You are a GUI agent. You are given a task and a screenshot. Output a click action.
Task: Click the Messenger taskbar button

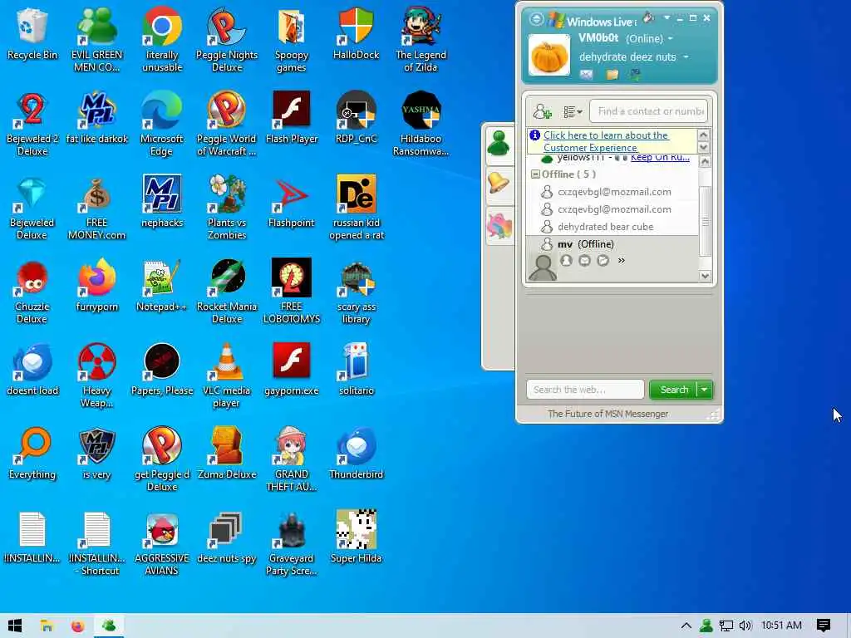(x=109, y=626)
